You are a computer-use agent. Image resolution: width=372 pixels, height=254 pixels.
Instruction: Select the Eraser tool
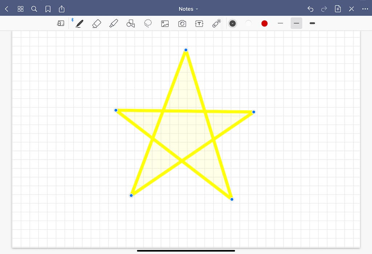97,23
